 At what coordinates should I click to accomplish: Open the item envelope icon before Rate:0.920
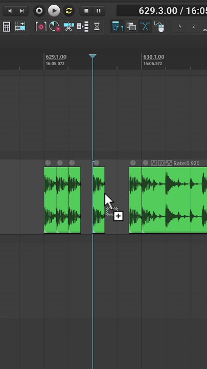click(x=169, y=163)
